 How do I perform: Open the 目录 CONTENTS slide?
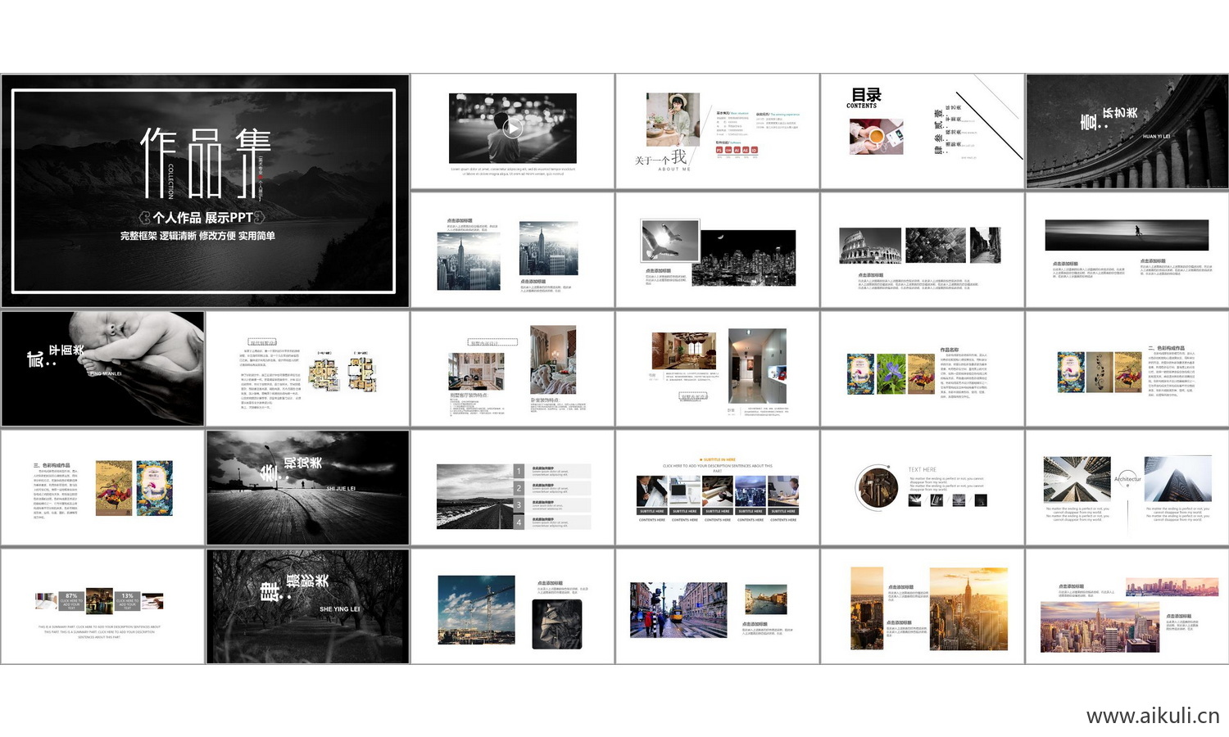[922, 131]
